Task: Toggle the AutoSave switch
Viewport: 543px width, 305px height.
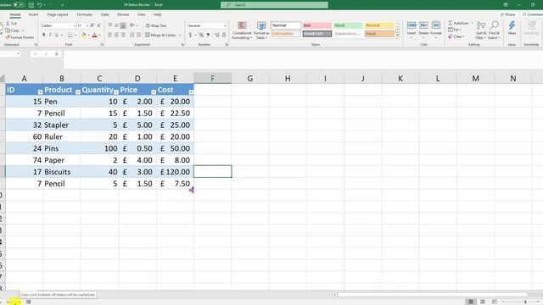Action: tap(19, 5)
